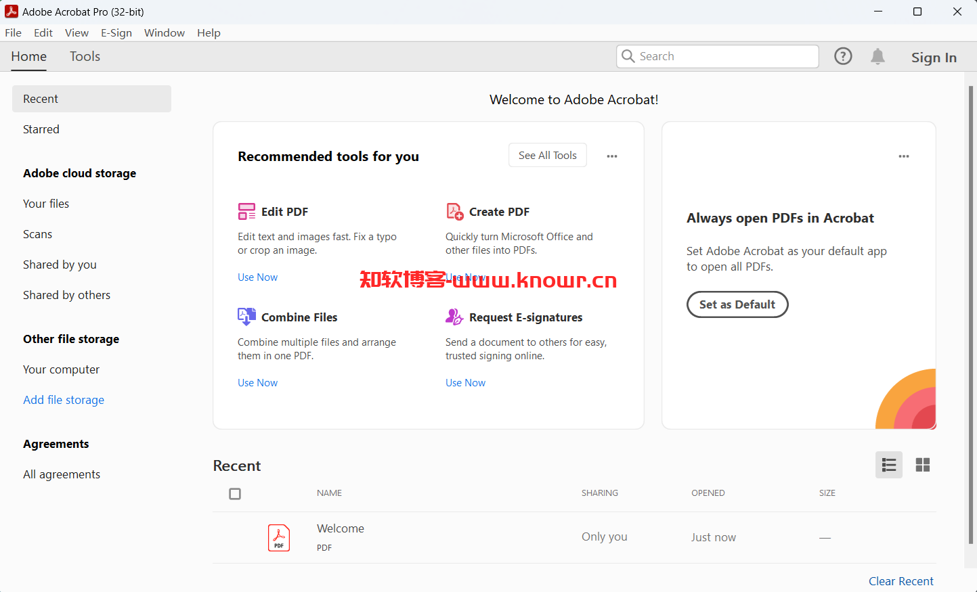
Task: Click the Add file storage link
Action: pyautogui.click(x=64, y=400)
